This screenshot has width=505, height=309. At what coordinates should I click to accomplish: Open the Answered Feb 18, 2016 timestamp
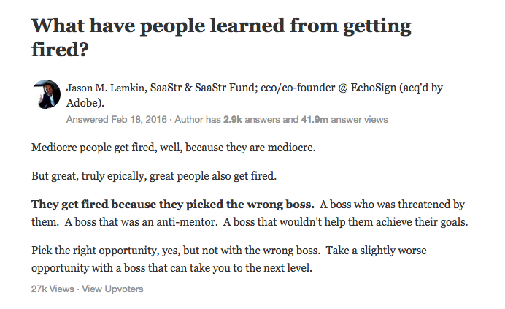tap(117, 120)
